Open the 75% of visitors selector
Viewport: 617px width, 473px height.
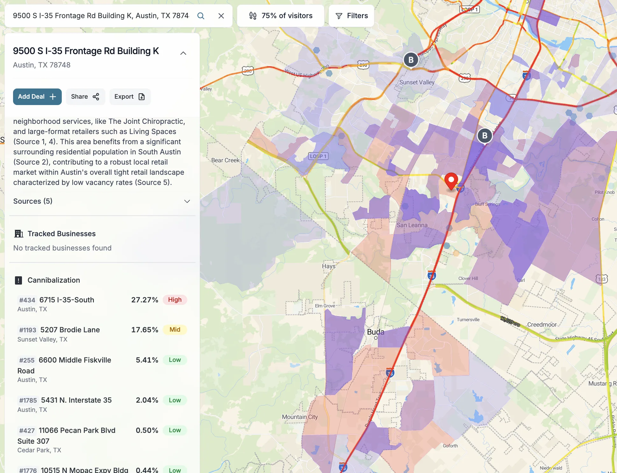point(280,16)
